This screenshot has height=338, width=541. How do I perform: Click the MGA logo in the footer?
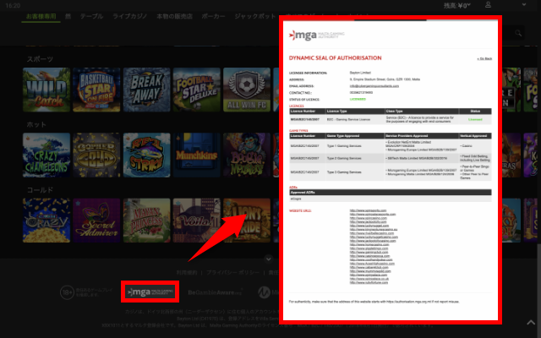coord(148,292)
